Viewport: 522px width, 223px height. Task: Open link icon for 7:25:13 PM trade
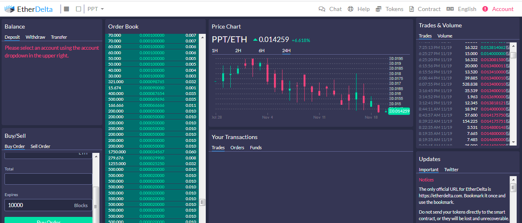click(508, 47)
